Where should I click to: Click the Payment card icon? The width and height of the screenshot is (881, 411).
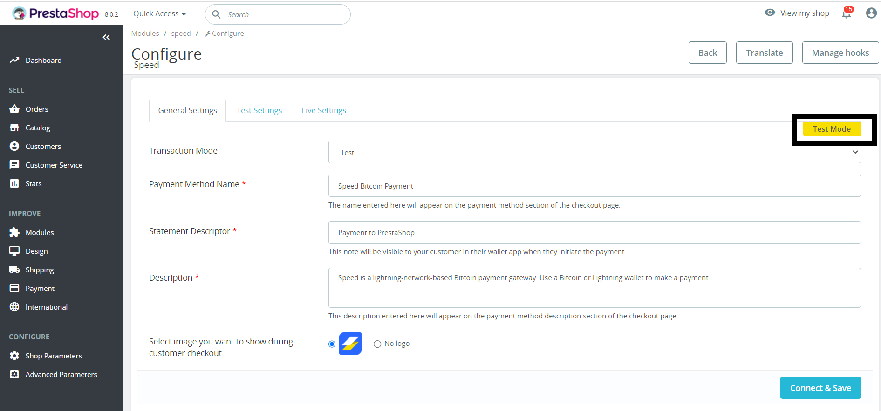coord(14,288)
